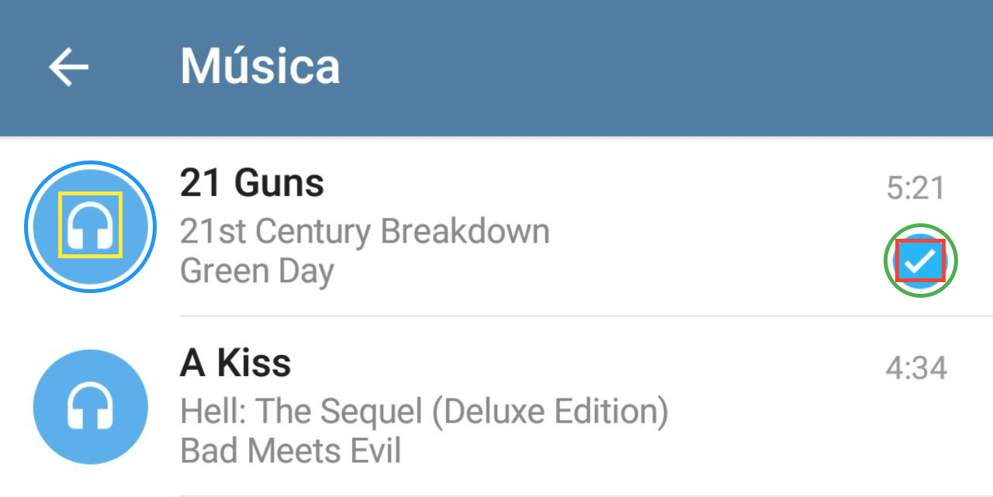Click the 5:21 duration label
This screenshot has width=993, height=497.
click(x=916, y=188)
